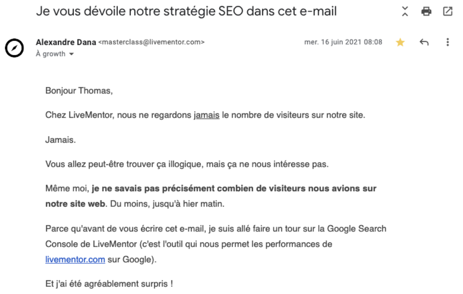Click the compass sender avatar

(x=15, y=48)
